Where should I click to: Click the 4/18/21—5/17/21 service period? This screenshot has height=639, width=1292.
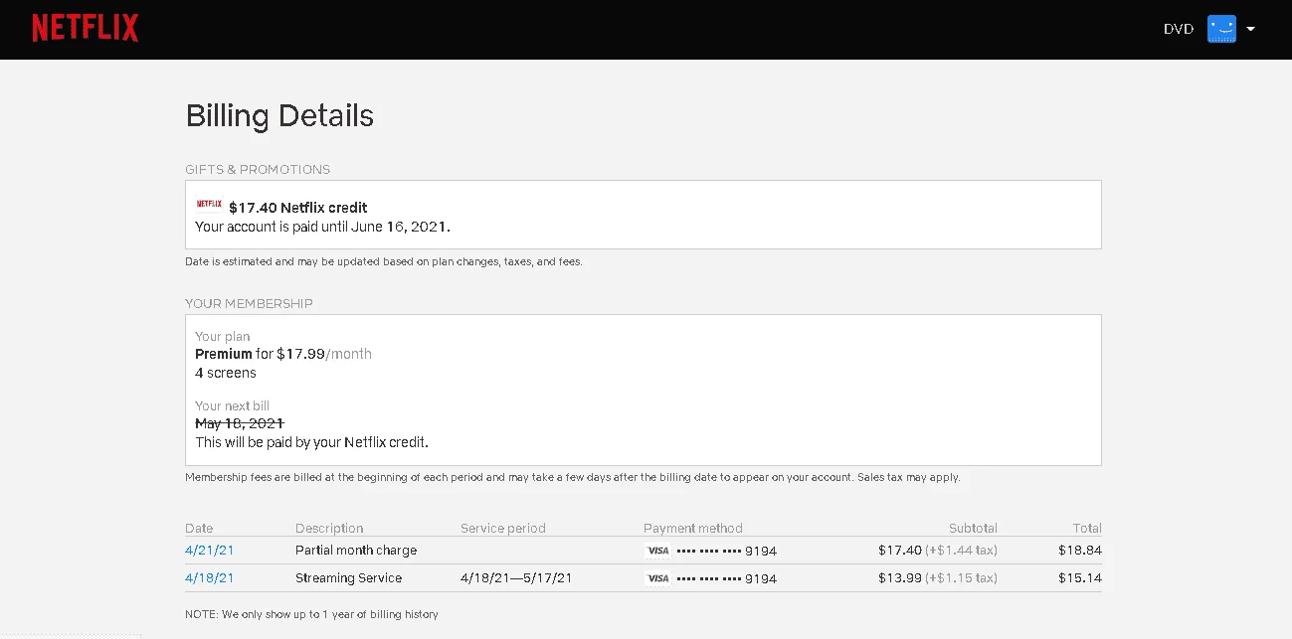[516, 577]
